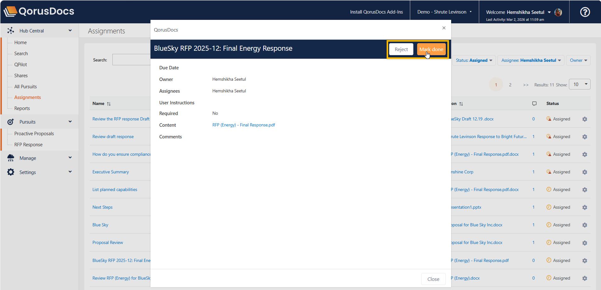Open the Status: Assigned filter dropdown

click(474, 60)
